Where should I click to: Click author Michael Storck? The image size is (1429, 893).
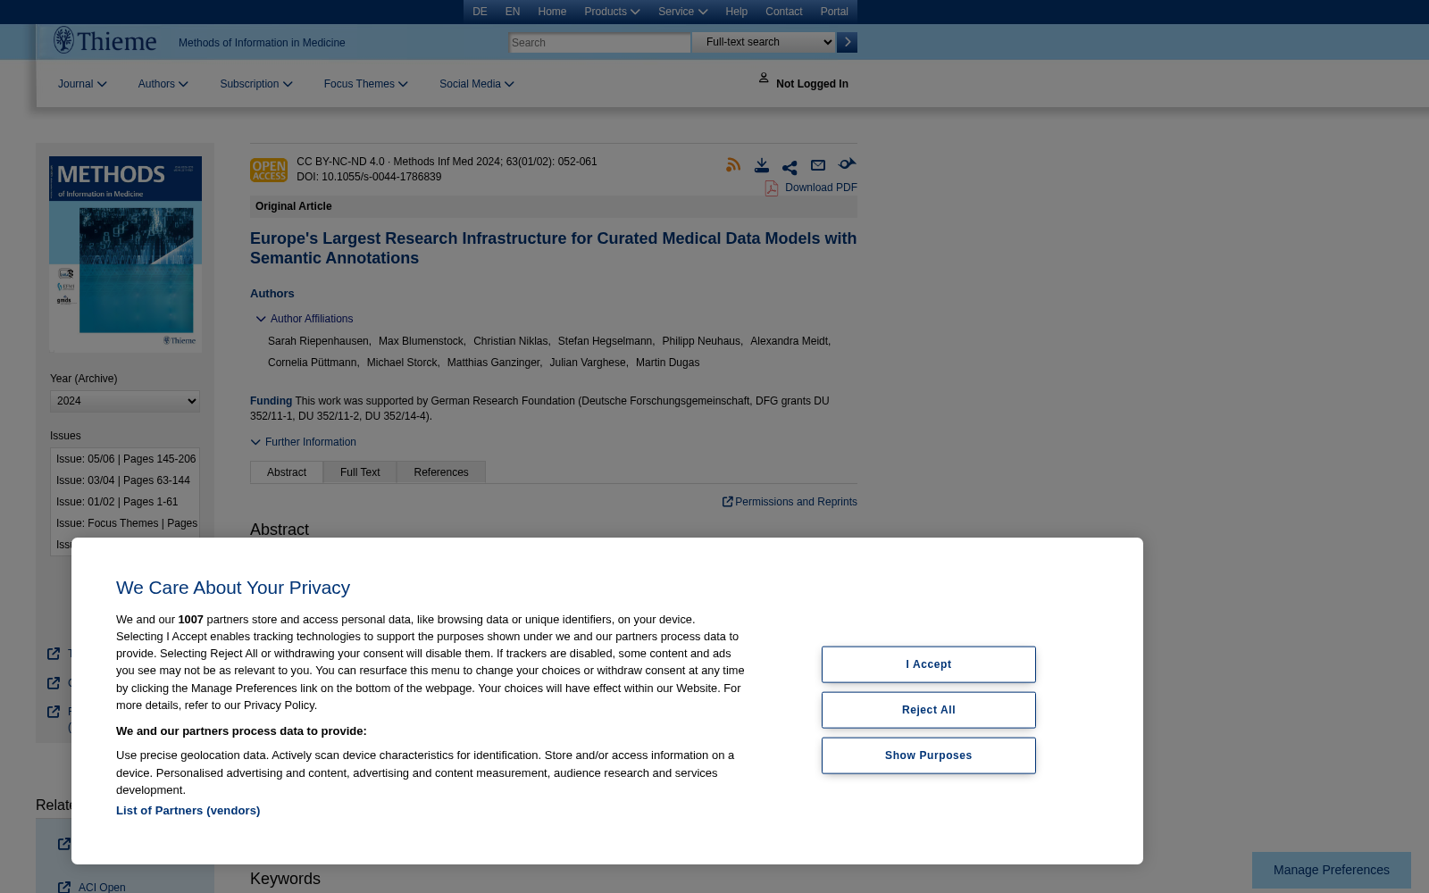point(402,363)
